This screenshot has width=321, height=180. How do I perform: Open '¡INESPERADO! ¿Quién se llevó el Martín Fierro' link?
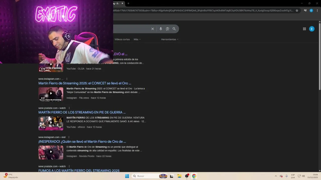point(82,141)
